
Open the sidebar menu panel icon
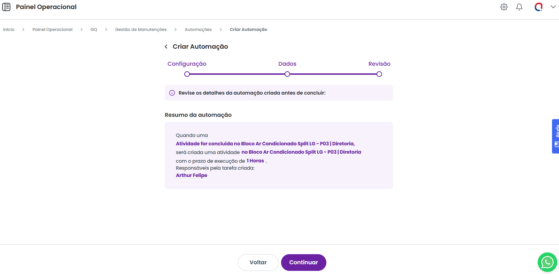pyautogui.click(x=6, y=7)
